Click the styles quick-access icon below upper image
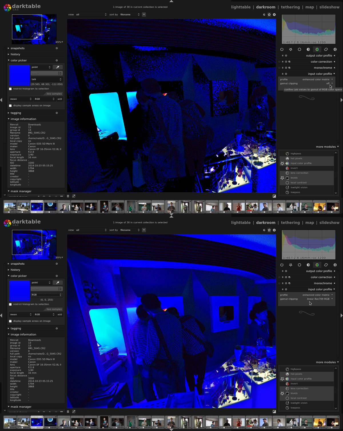Screen dimensions: 343x431 tap(74, 196)
